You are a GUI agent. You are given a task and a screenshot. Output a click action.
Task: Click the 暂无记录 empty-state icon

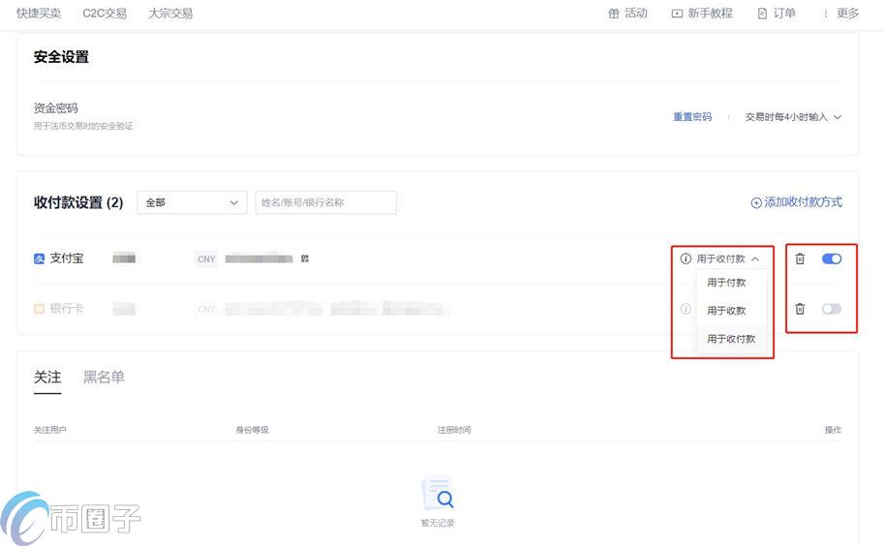[438, 494]
